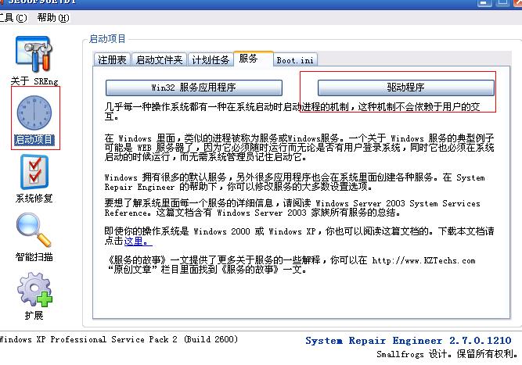Click the Smallfrogs 设计 copyright text
The width and height of the screenshot is (522, 365).
(447, 354)
